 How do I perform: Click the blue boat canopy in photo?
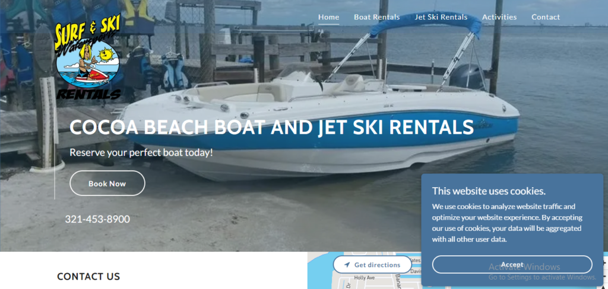pyautogui.click(x=425, y=23)
